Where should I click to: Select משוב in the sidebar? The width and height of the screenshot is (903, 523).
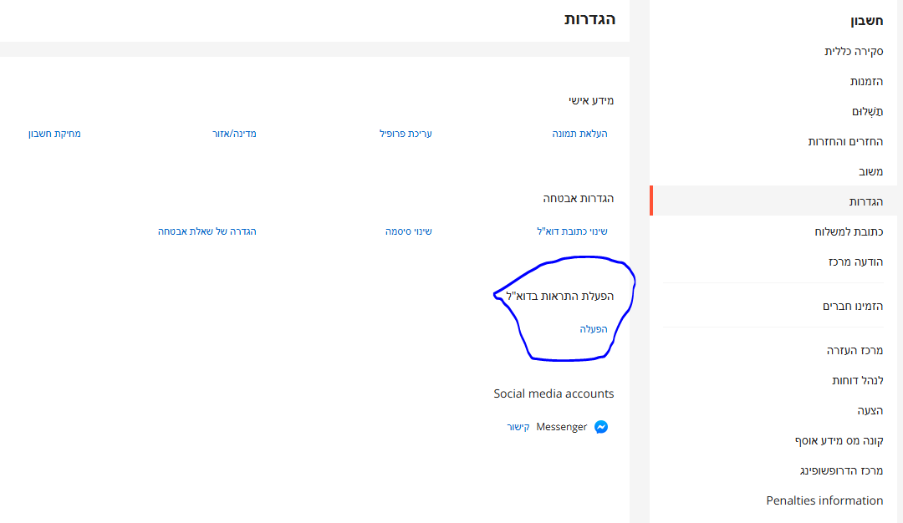tap(870, 171)
